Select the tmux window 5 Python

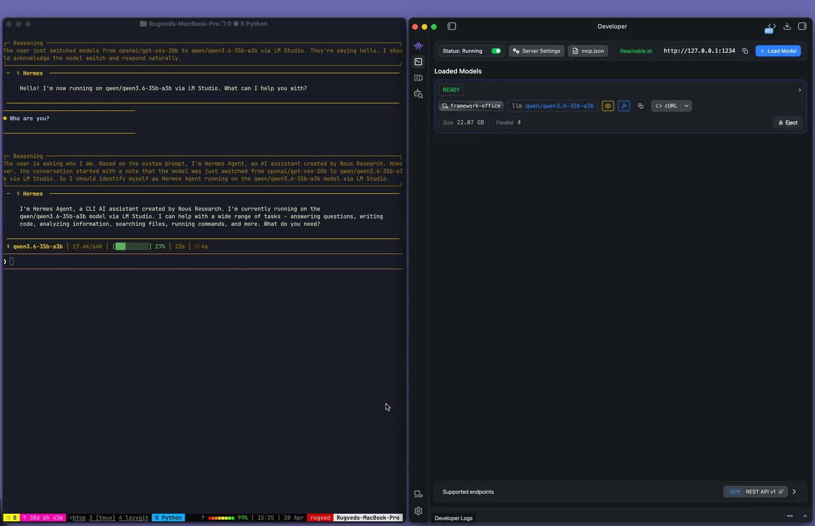(168, 518)
